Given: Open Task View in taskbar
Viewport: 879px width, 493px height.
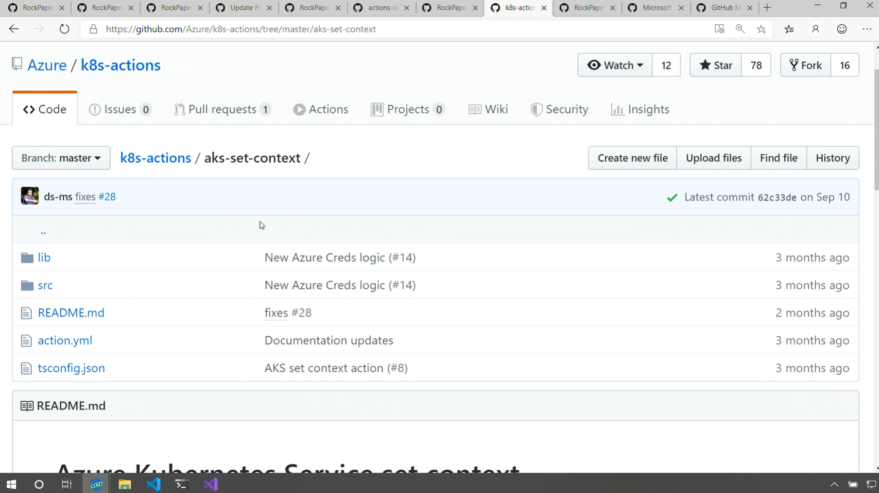Looking at the screenshot, I should point(67,484).
